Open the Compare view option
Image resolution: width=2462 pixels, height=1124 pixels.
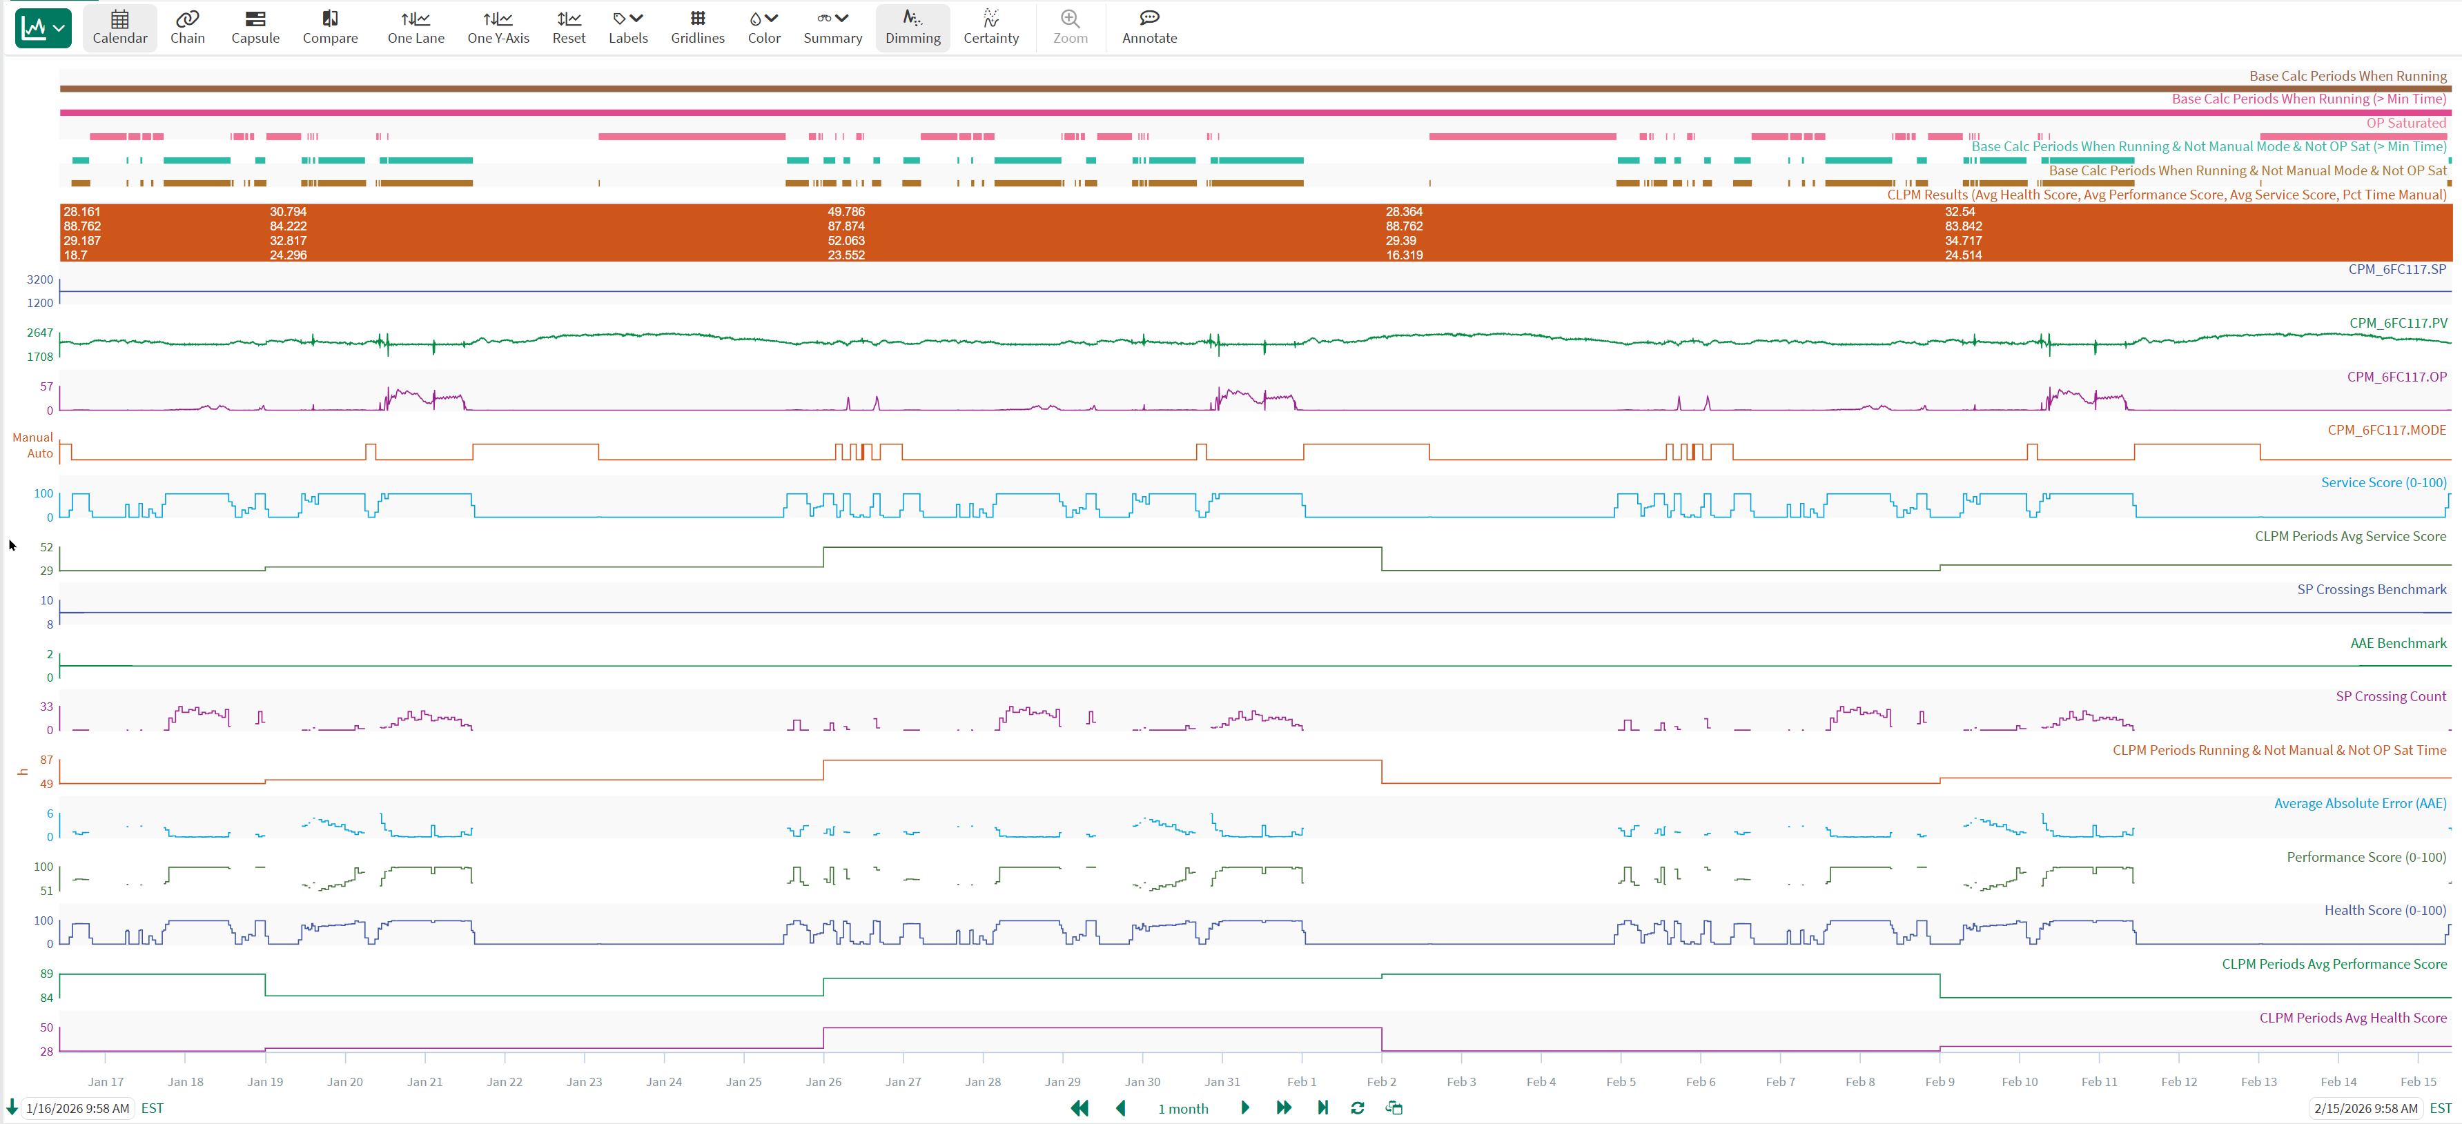(330, 28)
